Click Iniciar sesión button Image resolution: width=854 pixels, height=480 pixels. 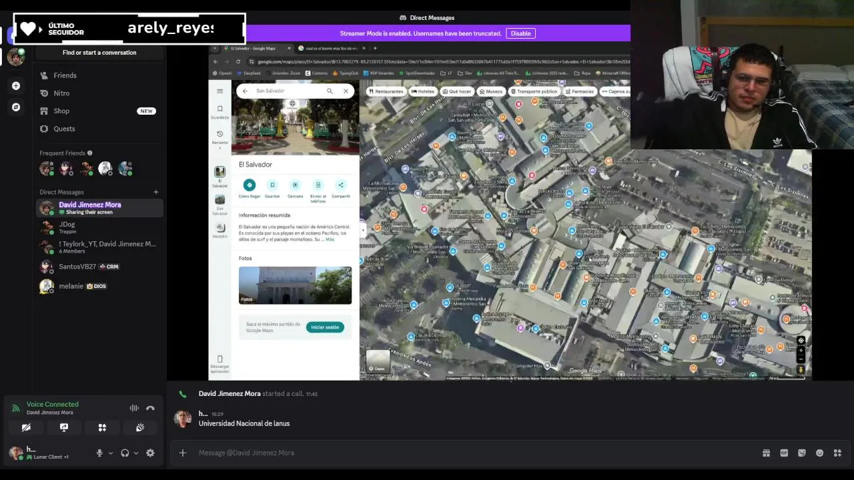tap(325, 327)
